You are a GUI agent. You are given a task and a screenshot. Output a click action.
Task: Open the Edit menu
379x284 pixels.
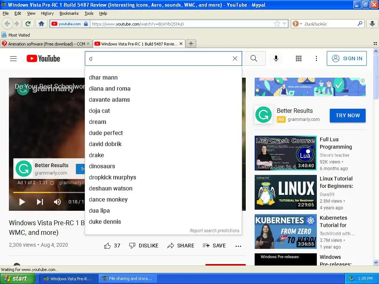coord(18,13)
